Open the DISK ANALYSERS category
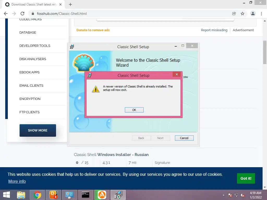 [33, 59]
